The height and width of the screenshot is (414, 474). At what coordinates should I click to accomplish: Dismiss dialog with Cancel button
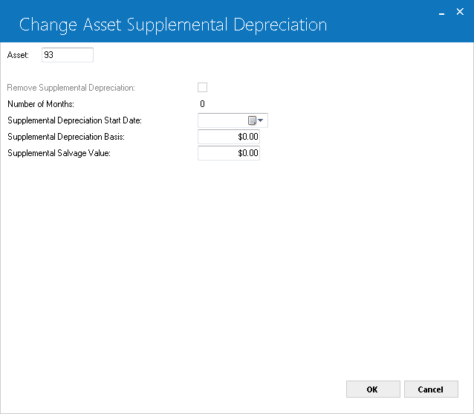pos(431,389)
